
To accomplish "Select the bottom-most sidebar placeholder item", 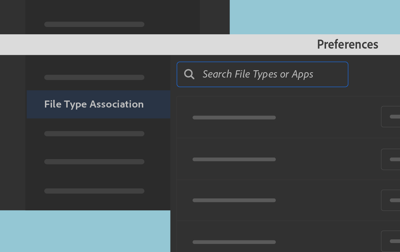I will (94, 191).
